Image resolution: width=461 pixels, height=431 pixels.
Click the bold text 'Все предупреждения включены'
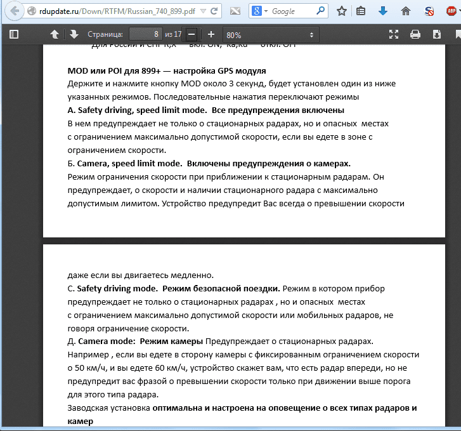[278, 110]
